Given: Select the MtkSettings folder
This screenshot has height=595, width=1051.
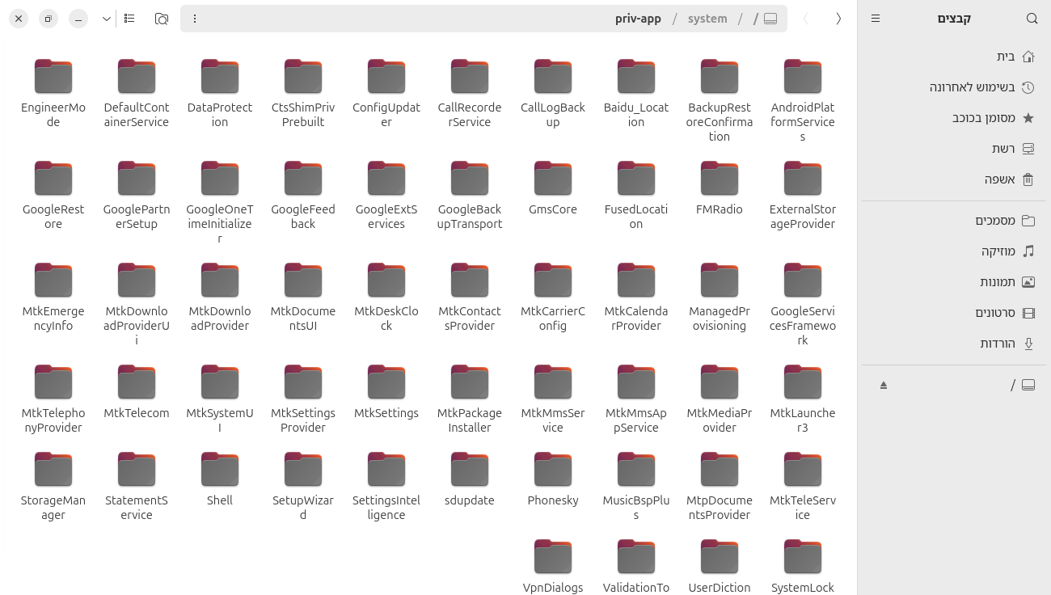Looking at the screenshot, I should point(386,392).
